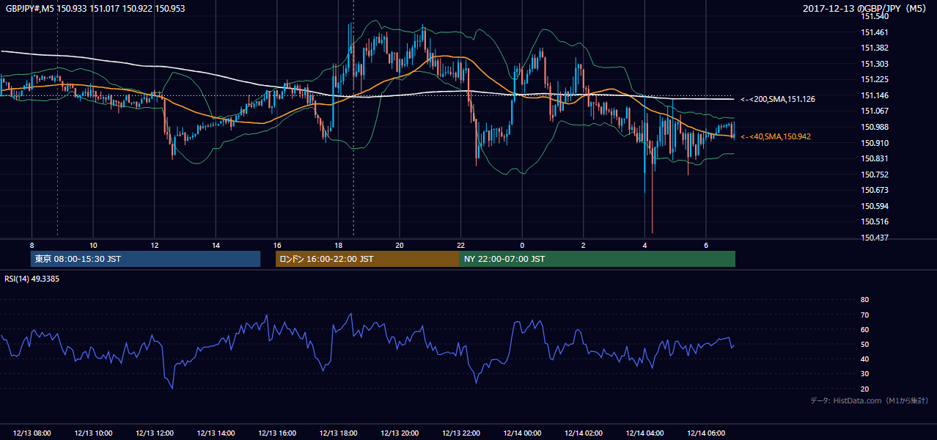
Task: Click RSI scale level 40
Action: [x=864, y=359]
